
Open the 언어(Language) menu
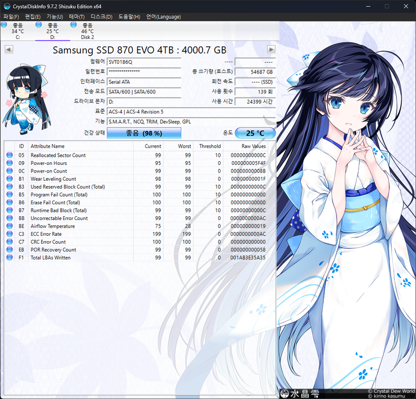(164, 17)
